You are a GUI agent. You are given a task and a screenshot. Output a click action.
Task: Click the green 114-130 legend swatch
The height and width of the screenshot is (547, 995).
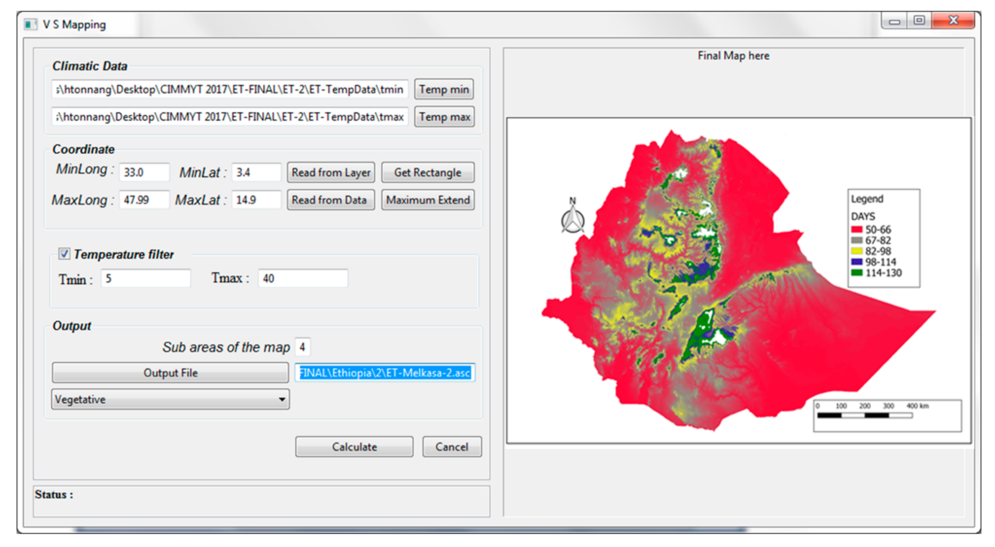click(856, 272)
